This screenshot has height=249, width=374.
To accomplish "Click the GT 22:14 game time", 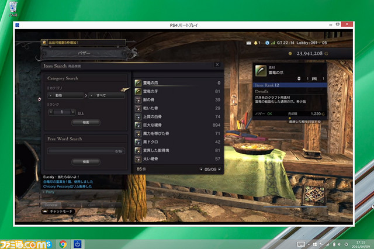I will 286,43.
